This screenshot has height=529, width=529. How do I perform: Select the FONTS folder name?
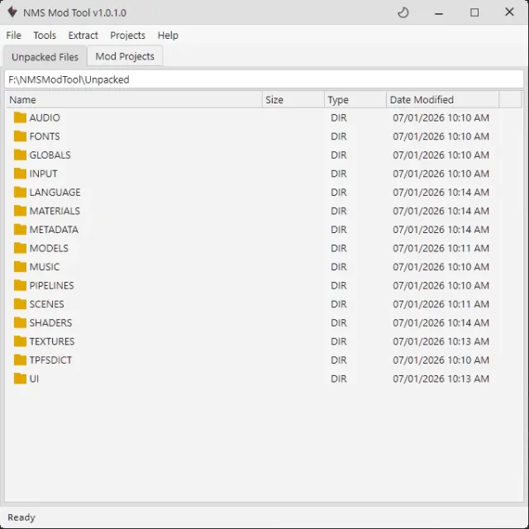pyautogui.click(x=45, y=136)
